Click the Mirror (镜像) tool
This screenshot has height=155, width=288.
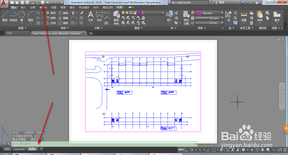pos(63,18)
